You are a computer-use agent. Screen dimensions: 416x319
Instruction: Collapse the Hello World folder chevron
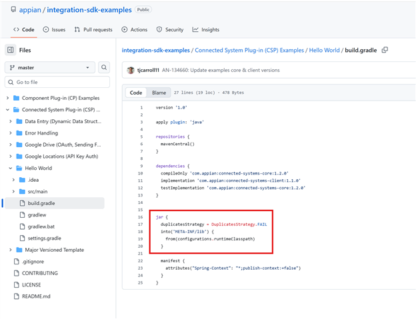pos(11,168)
